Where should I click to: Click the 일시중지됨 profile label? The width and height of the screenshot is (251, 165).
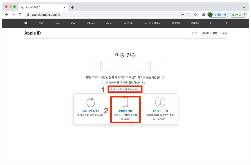pyautogui.click(x=220, y=15)
